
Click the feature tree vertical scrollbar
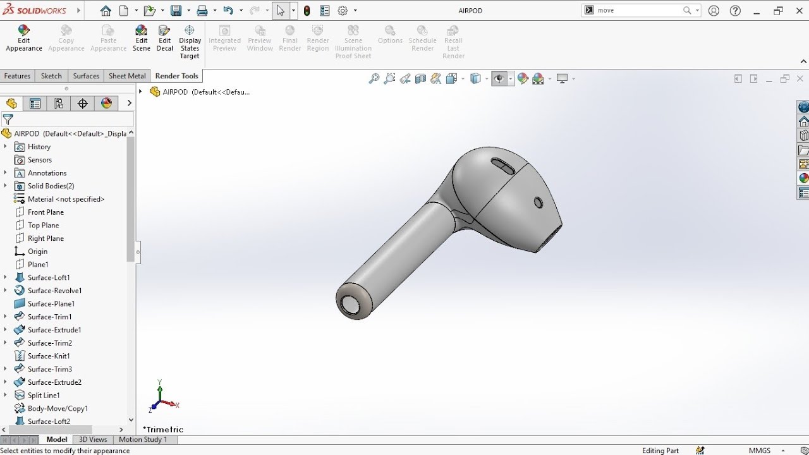point(131,198)
